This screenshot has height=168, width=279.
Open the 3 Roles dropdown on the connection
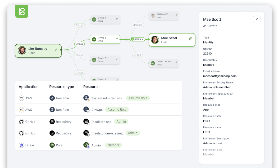[137, 39]
